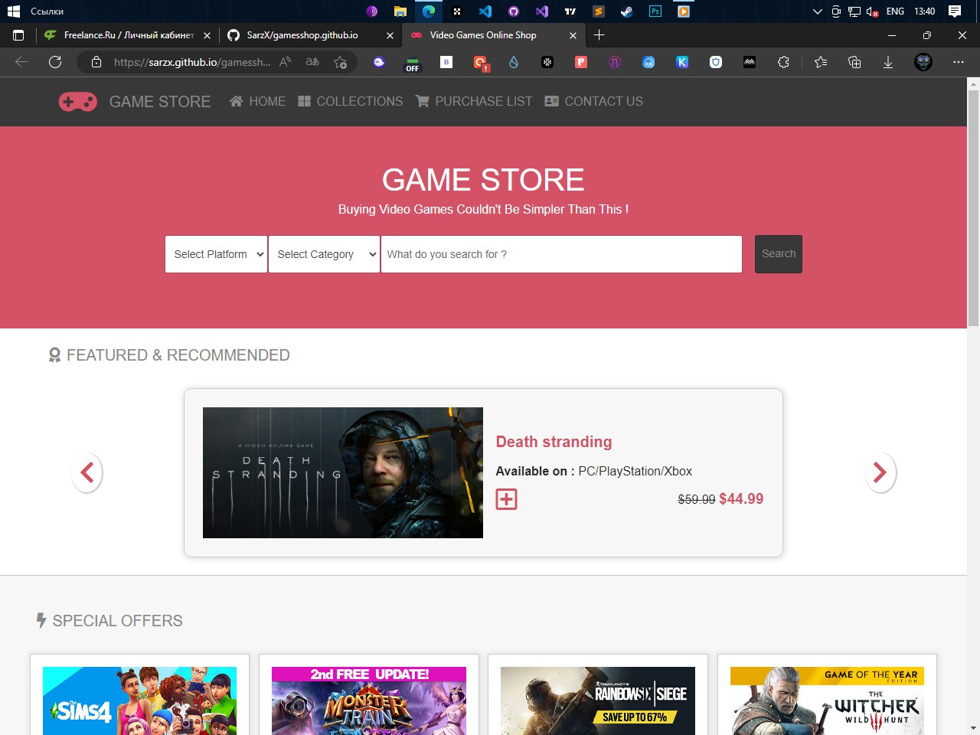Open the tab actions menu icon
The width and height of the screenshot is (980, 735).
pos(18,35)
